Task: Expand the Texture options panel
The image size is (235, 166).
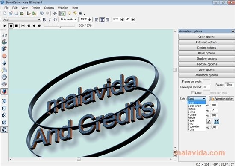Action: click(x=206, y=64)
